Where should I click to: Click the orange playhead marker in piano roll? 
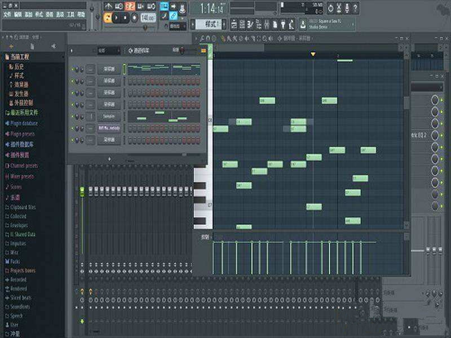313,54
